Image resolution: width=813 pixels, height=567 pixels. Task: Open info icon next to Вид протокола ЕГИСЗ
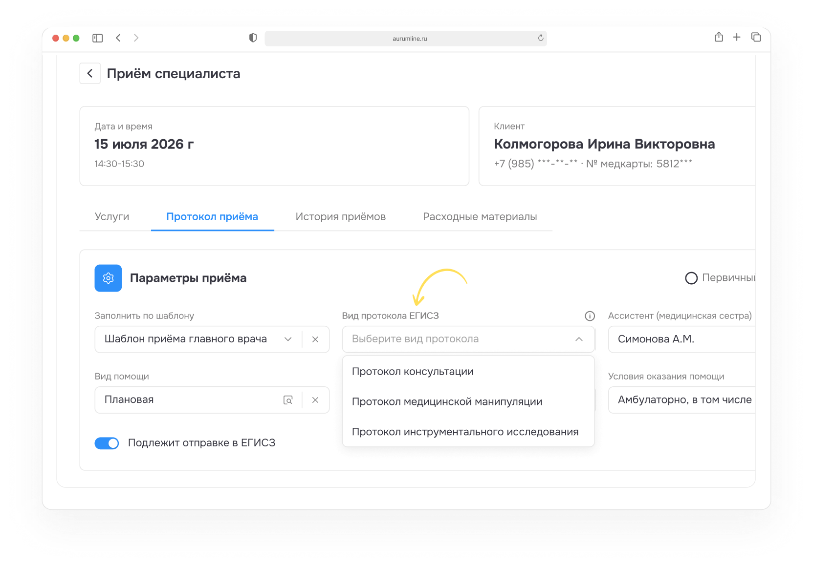[x=590, y=316]
